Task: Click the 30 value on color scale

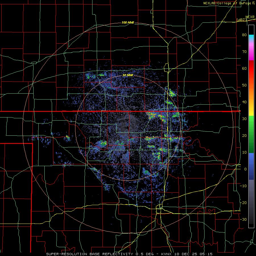Action: (x=244, y=119)
